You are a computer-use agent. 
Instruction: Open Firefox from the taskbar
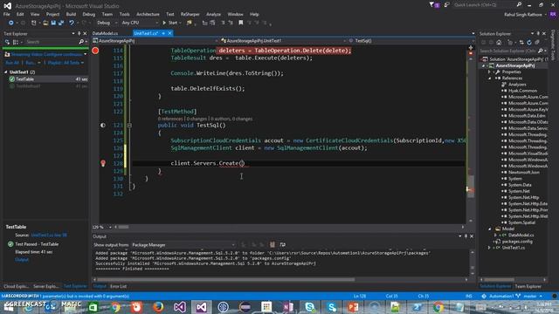pyautogui.click(x=158, y=307)
